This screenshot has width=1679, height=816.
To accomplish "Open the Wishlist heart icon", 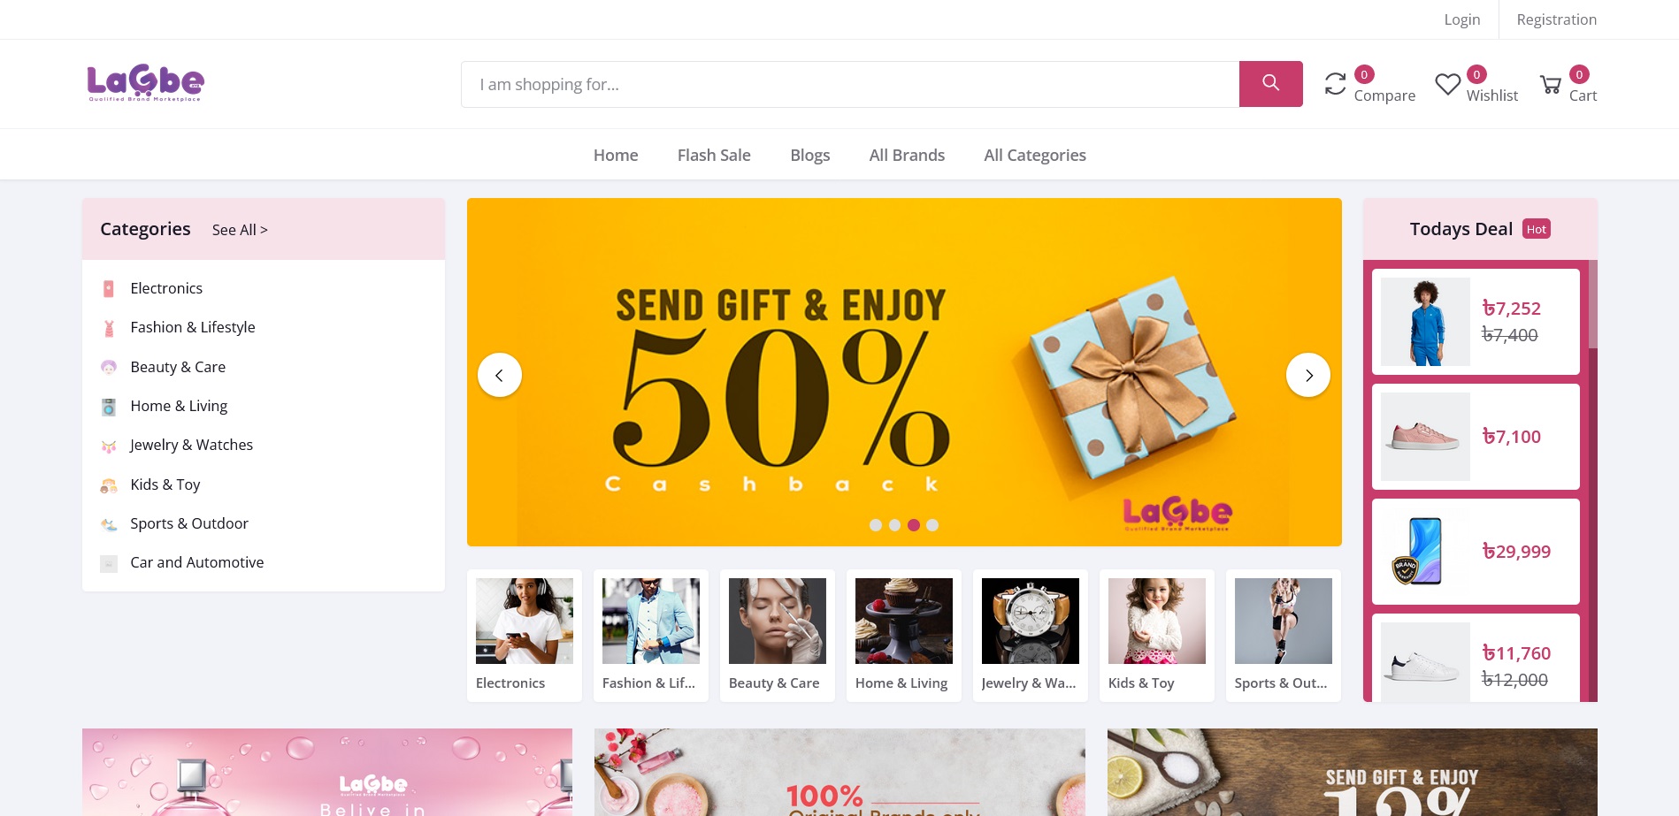I will (1447, 84).
